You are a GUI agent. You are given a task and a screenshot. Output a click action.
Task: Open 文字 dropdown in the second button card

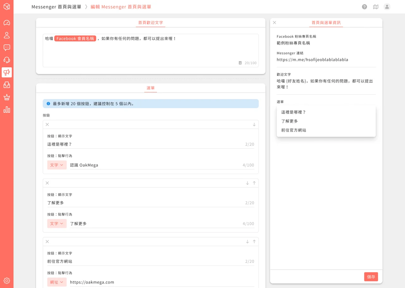(x=57, y=223)
